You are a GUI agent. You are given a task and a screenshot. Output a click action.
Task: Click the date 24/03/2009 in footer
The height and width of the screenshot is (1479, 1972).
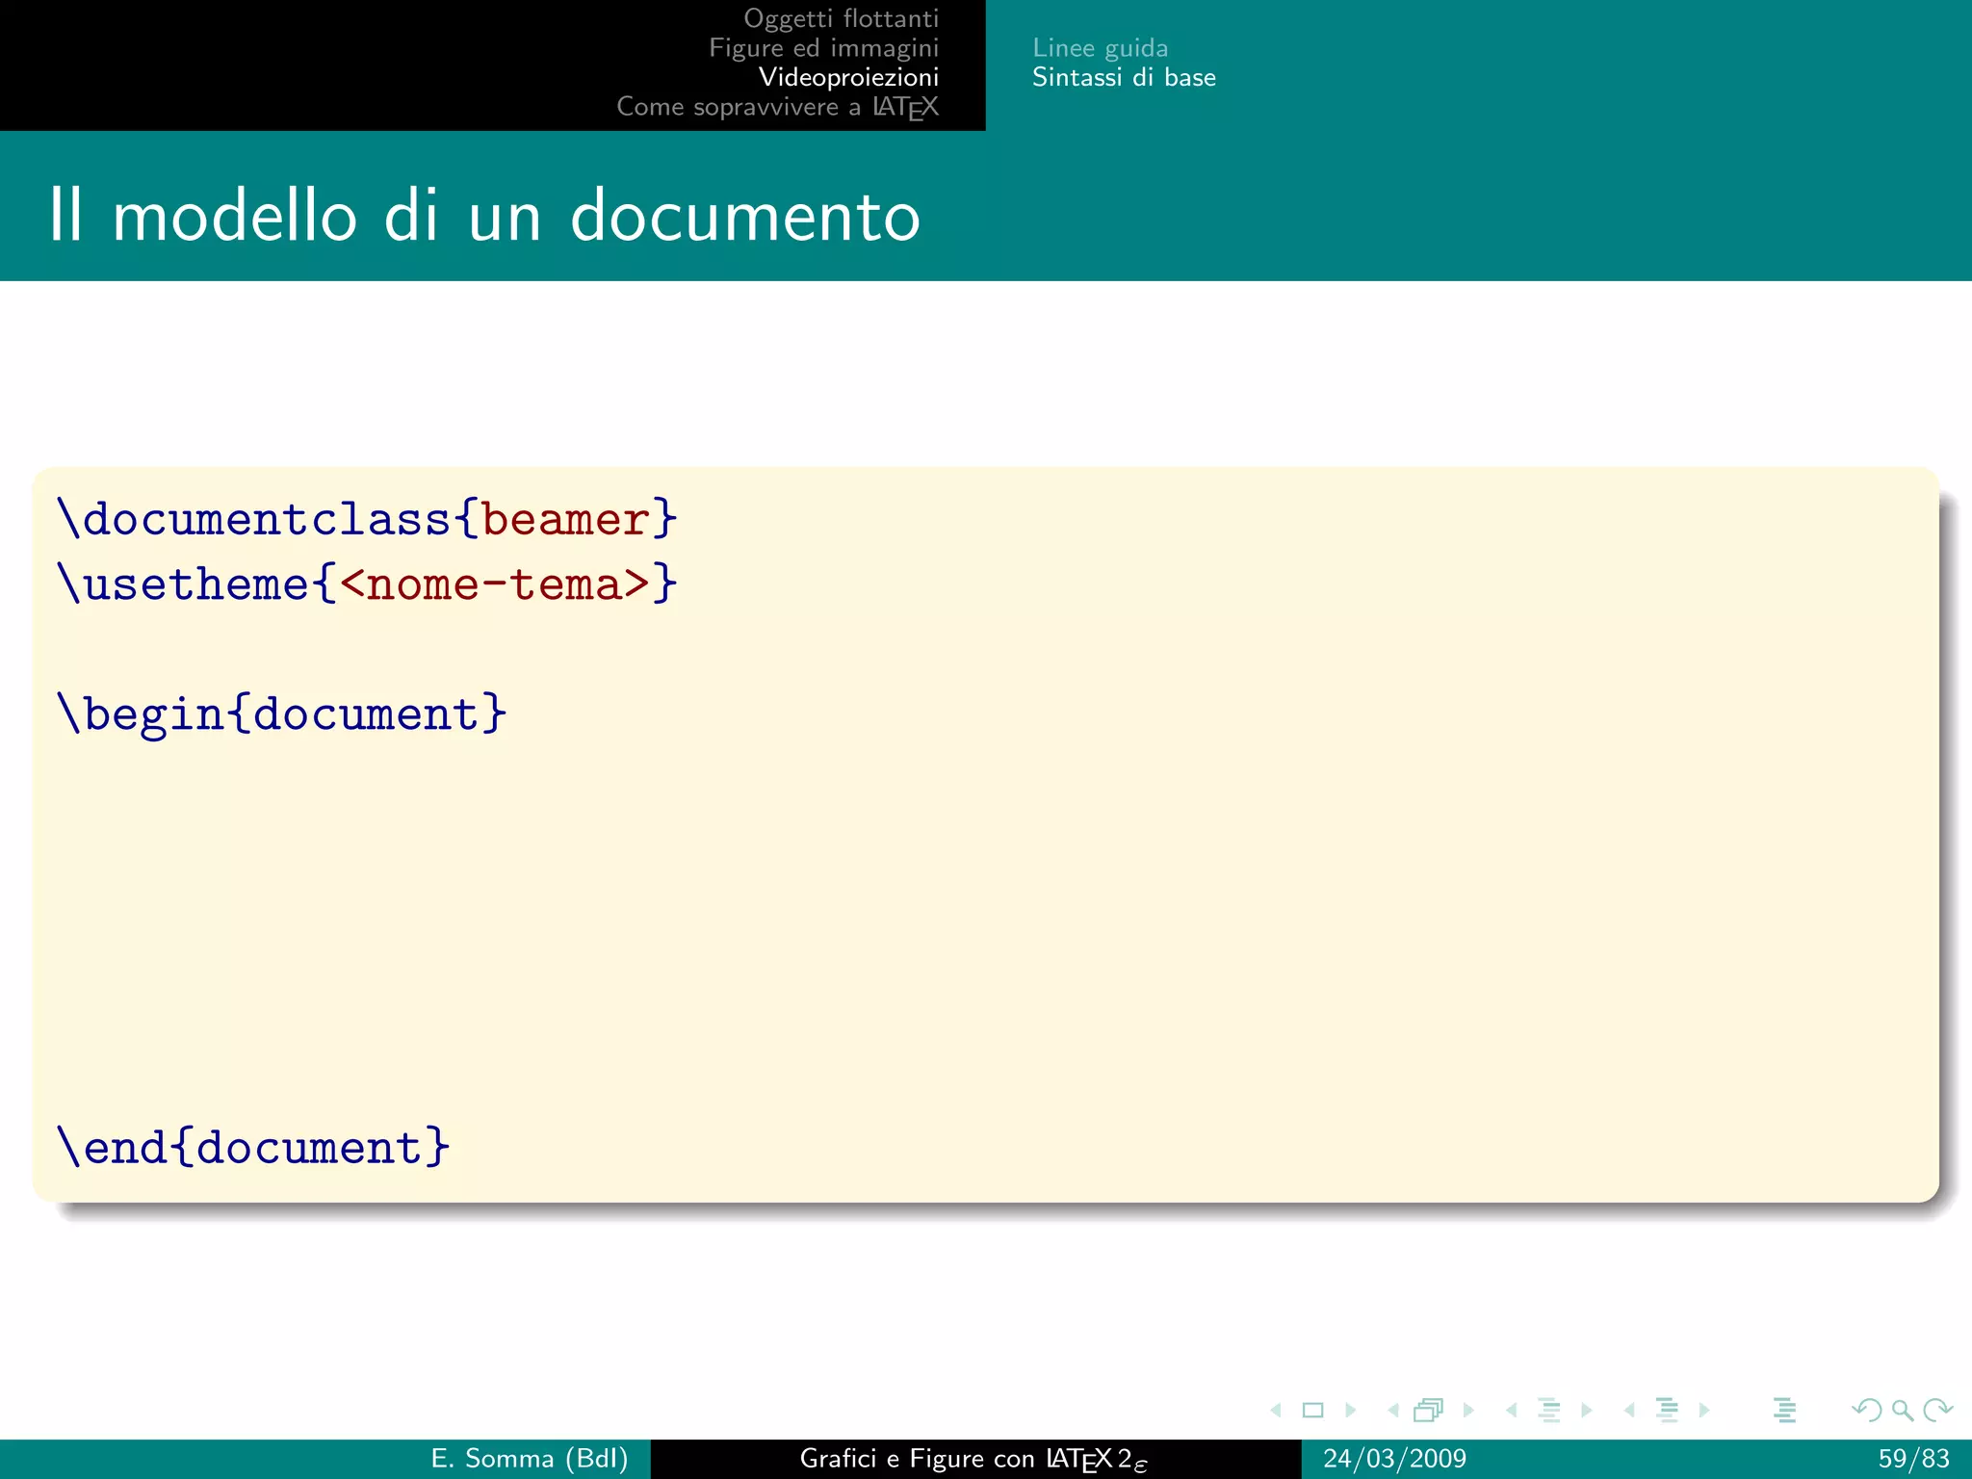(x=1394, y=1459)
